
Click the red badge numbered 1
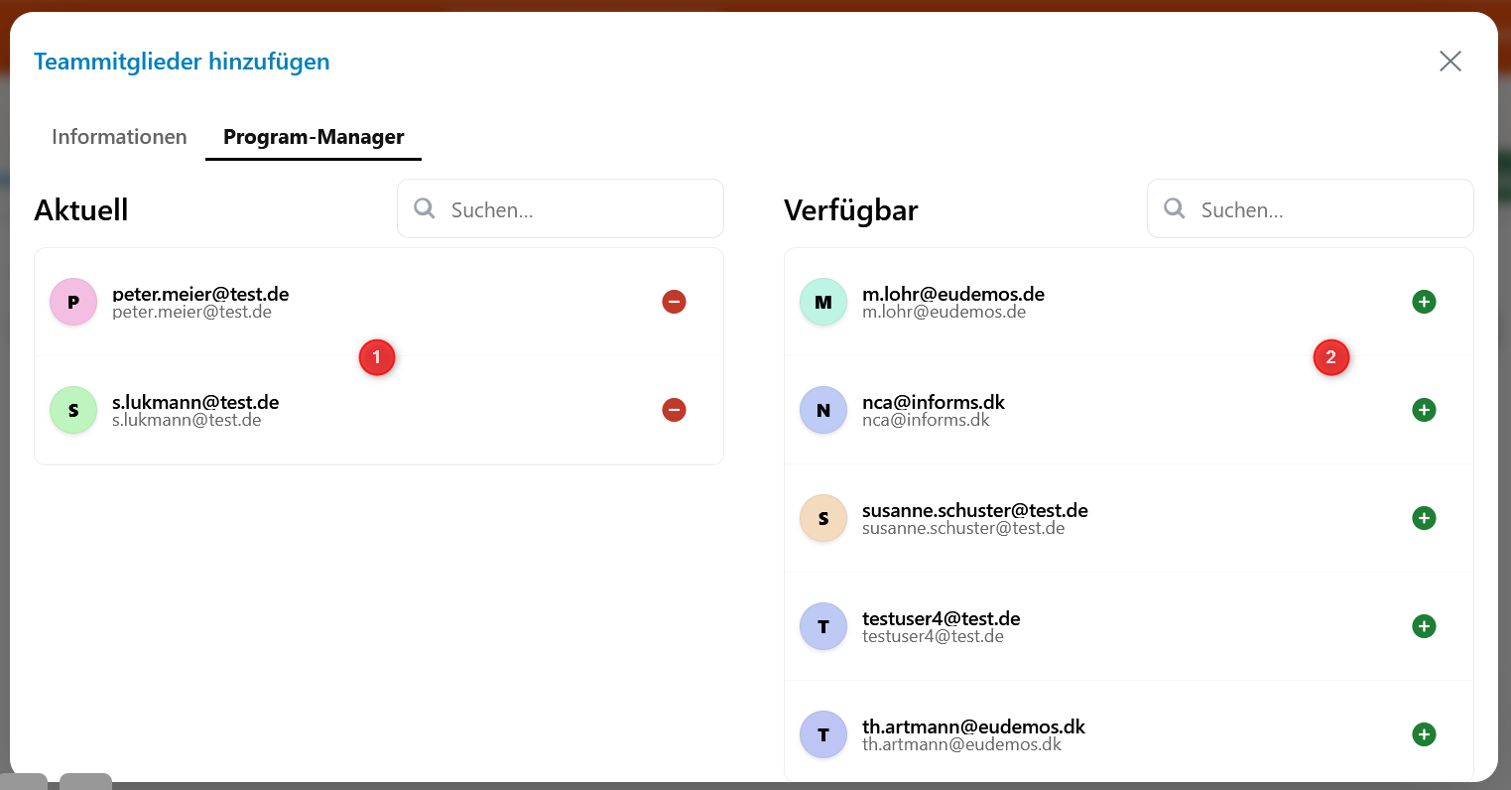(x=377, y=357)
